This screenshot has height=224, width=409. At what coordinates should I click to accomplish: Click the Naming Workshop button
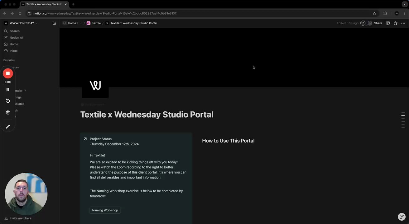105,210
